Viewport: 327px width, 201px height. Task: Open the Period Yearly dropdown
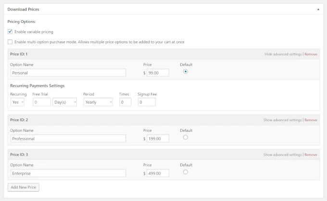coord(98,102)
